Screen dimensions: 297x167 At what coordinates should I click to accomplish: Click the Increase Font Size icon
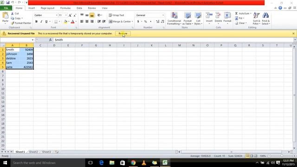point(70,15)
